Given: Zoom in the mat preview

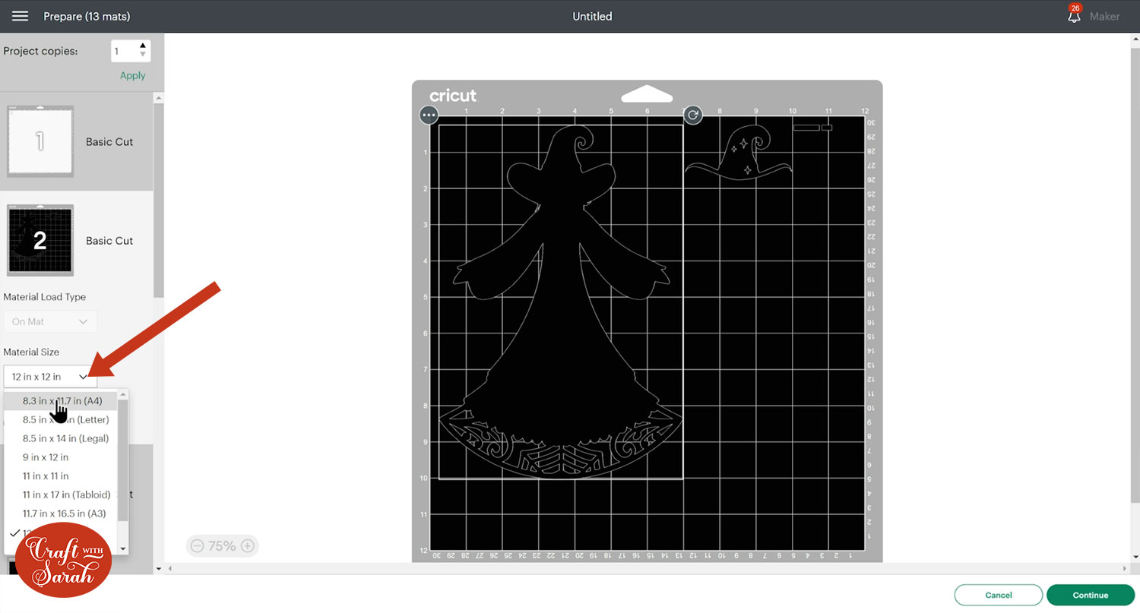Looking at the screenshot, I should point(247,545).
